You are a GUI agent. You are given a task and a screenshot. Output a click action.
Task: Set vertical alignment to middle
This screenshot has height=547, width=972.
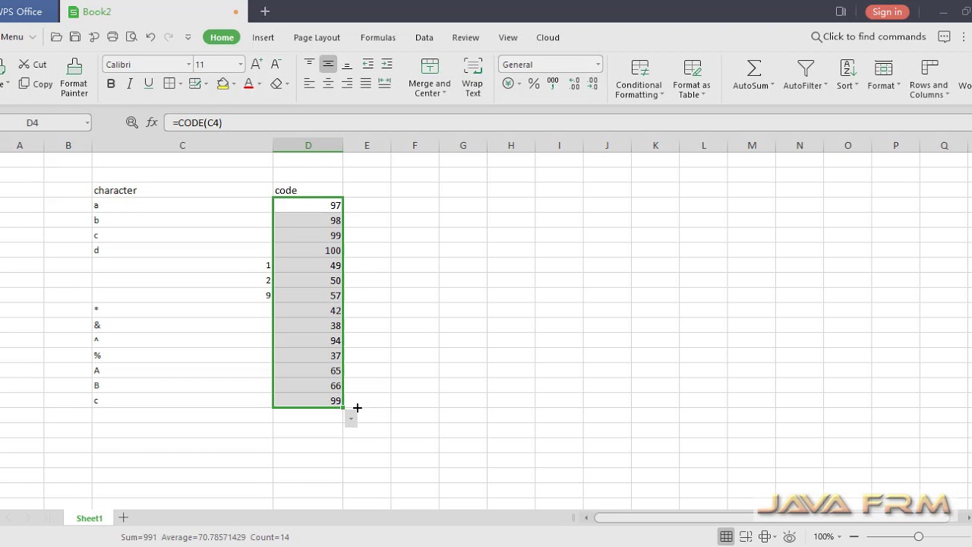328,64
